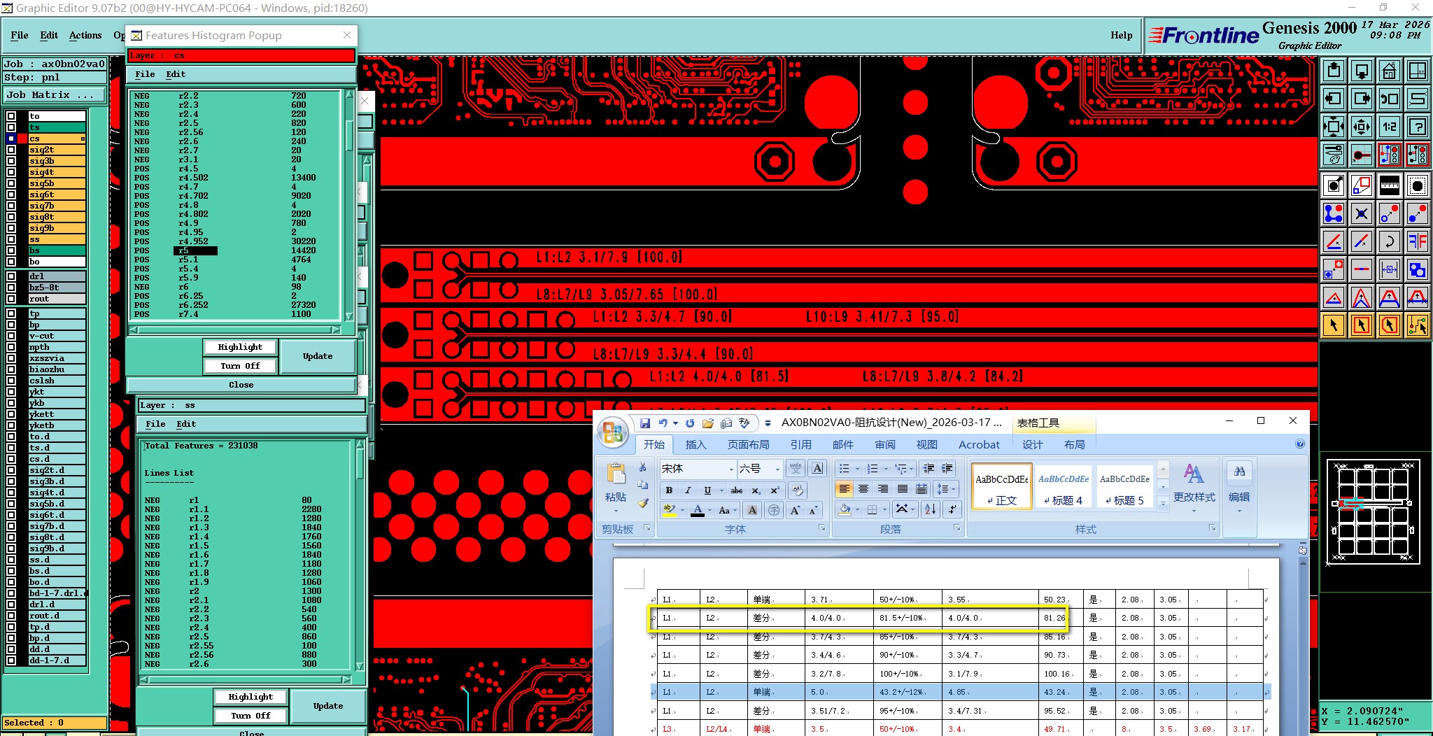Click Update button in cs histogram
Viewport: 1433px width, 736px height.
point(318,356)
